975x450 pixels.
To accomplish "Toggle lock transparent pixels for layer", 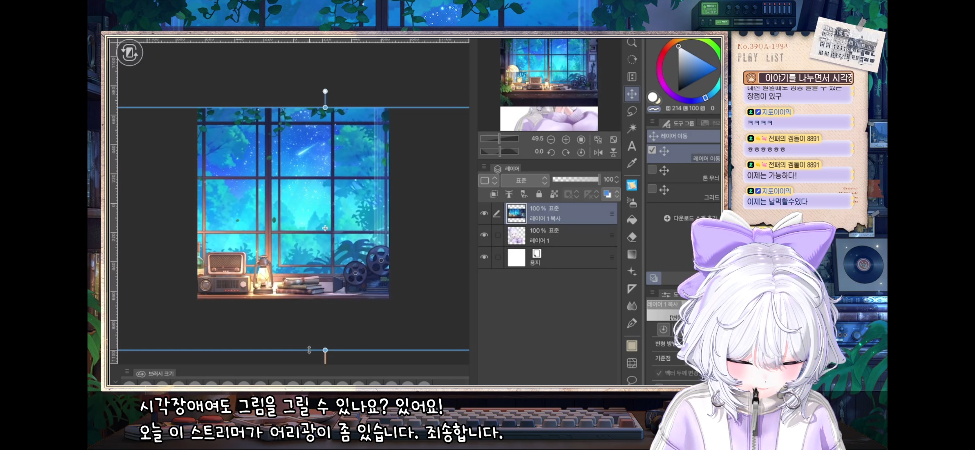I will point(554,194).
